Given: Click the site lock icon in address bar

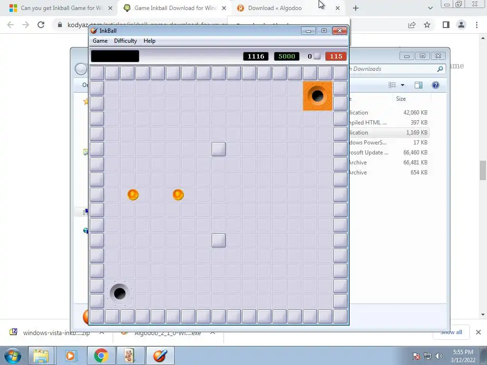Looking at the screenshot, I should [60, 25].
